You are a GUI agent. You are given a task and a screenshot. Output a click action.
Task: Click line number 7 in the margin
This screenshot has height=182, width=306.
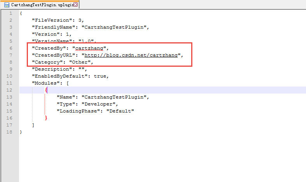pyautogui.click(x=11, y=55)
